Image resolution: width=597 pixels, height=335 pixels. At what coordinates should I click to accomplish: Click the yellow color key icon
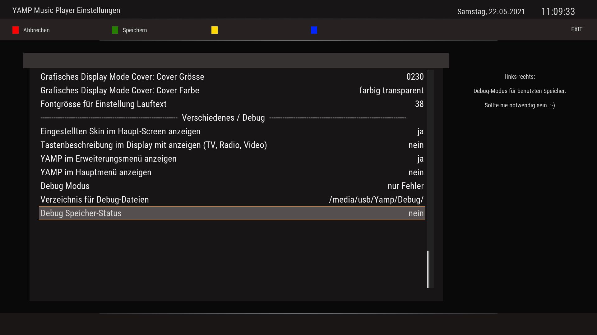pyautogui.click(x=214, y=30)
